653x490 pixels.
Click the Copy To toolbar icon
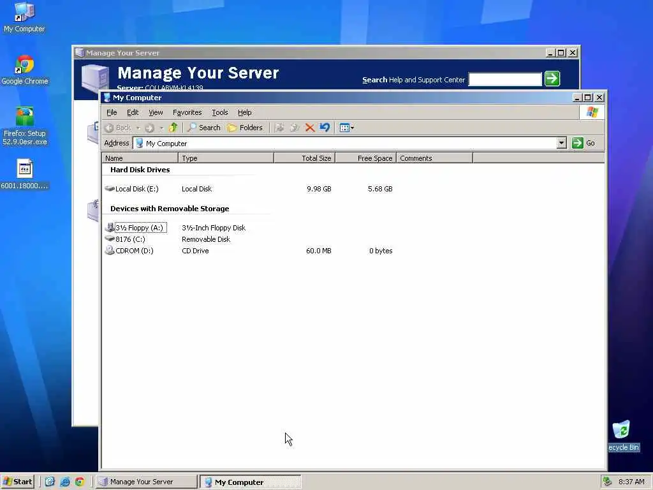tap(295, 128)
